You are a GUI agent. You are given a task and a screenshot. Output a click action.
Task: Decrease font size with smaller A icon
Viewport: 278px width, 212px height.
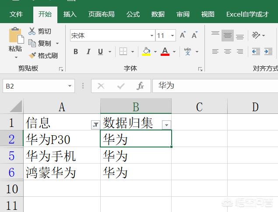[194, 35]
